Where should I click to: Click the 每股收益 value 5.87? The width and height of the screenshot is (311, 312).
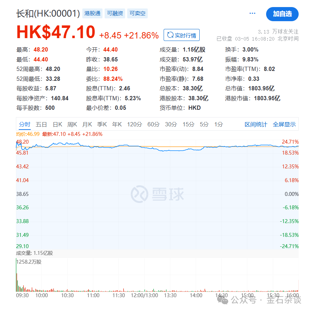[51, 88]
